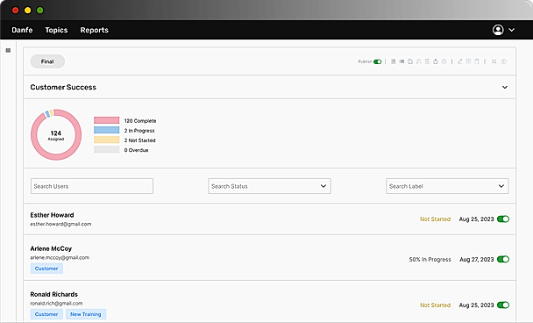Screen dimensions: 533x323
Task: Click the 2 In Progress legend label
Action: point(139,131)
